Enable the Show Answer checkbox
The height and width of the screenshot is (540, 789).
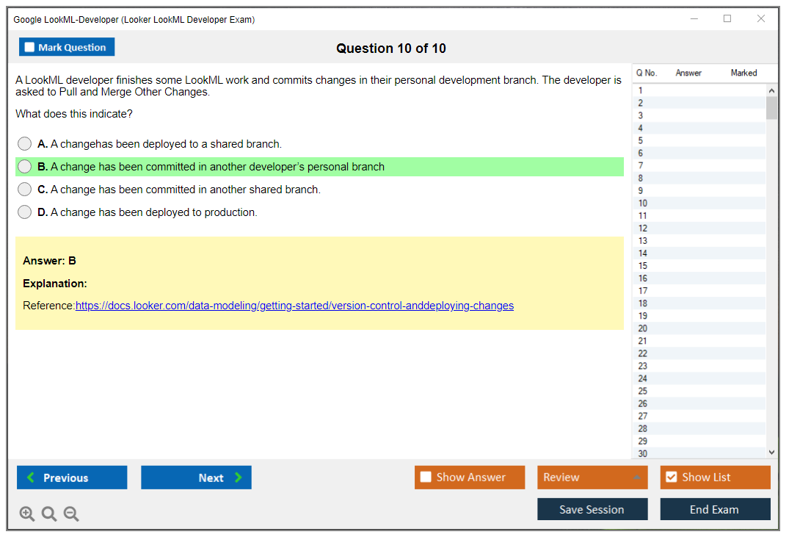426,478
